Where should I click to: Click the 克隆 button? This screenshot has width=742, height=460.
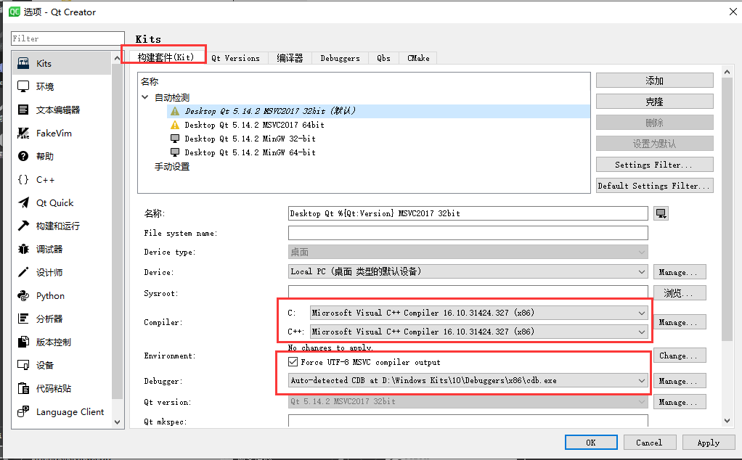(654, 102)
